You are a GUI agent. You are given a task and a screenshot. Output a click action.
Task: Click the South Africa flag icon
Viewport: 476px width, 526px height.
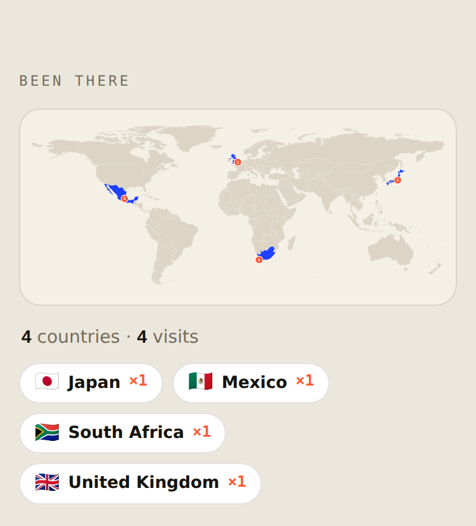47,432
